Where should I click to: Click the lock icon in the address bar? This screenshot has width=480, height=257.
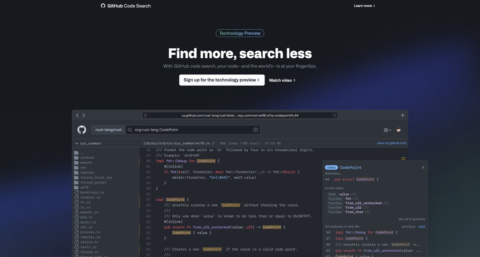tap(145, 114)
